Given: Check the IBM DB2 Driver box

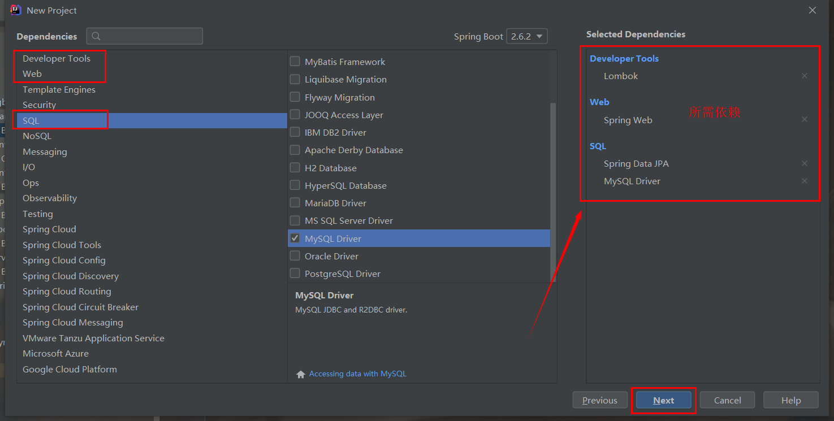Looking at the screenshot, I should pyautogui.click(x=295, y=132).
